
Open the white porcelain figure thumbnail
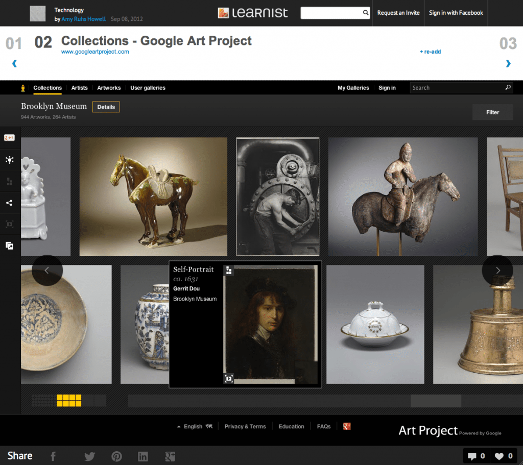[x=45, y=197]
